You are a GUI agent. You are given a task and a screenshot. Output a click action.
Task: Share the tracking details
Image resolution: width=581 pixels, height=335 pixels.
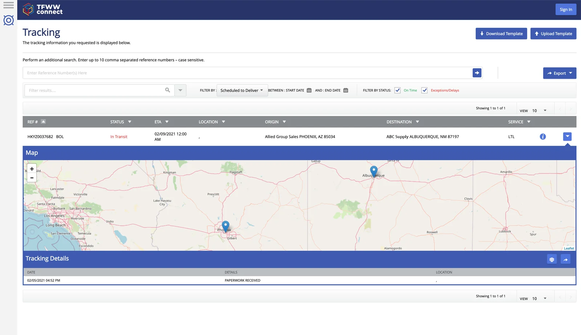pyautogui.click(x=565, y=259)
